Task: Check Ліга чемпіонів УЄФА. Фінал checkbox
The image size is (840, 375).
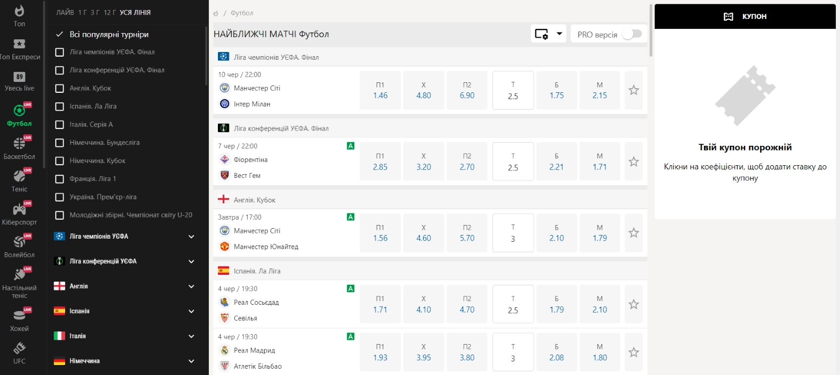Action: point(60,52)
